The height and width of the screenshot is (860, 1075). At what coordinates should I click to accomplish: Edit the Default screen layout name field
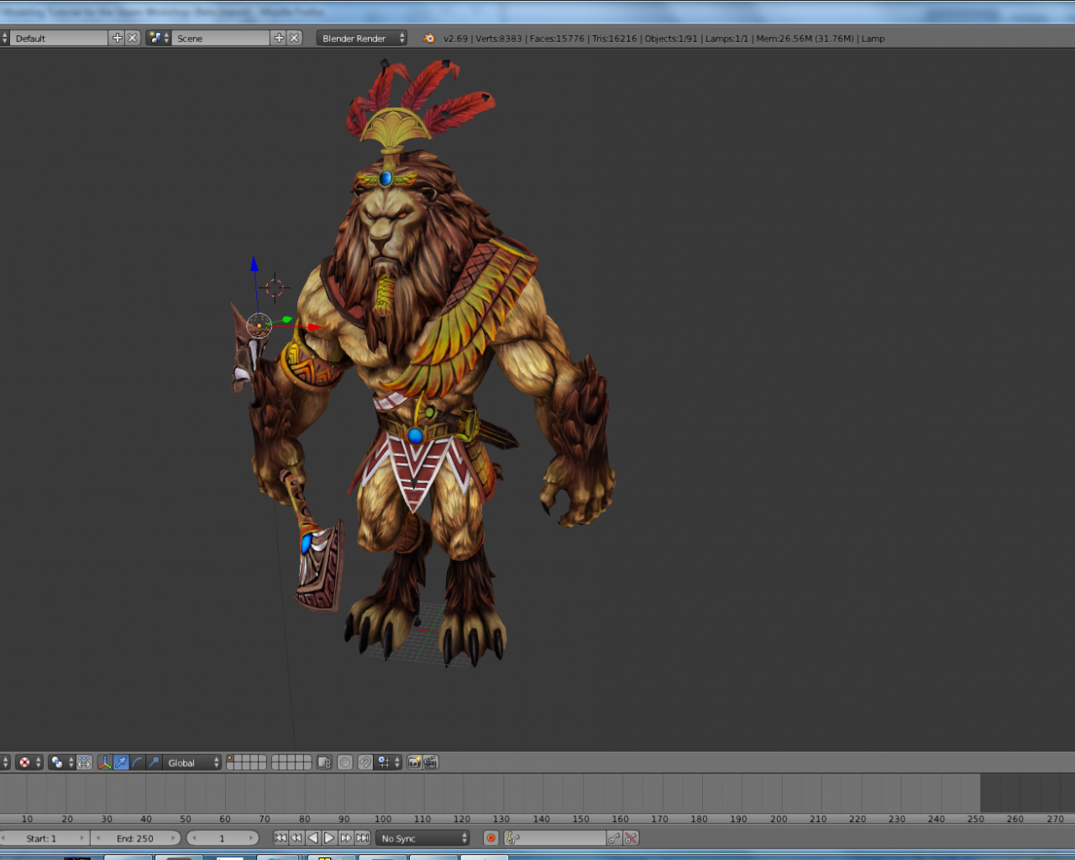click(x=59, y=38)
